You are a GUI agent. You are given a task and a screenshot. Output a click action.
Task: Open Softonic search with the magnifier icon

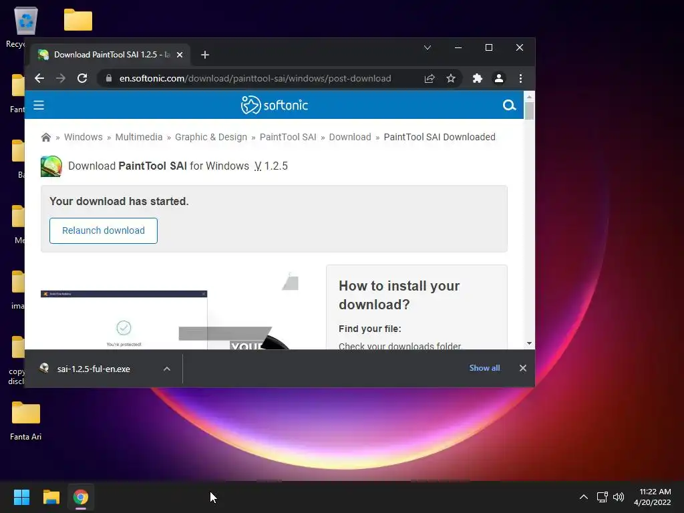(x=509, y=105)
